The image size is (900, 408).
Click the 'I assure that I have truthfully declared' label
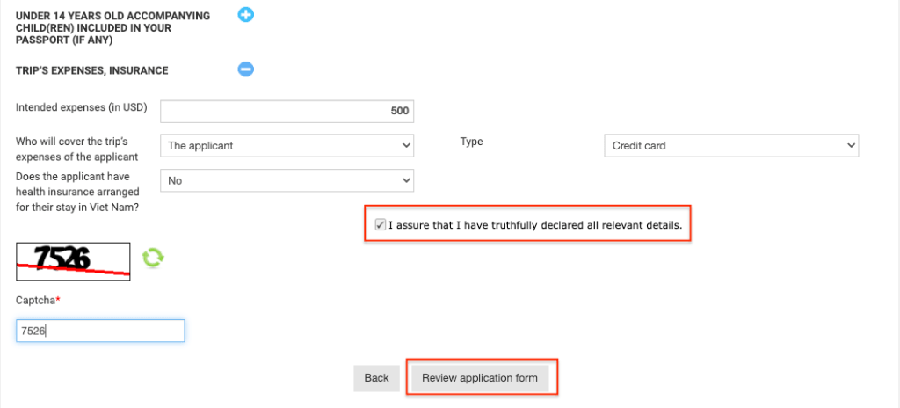point(535,225)
